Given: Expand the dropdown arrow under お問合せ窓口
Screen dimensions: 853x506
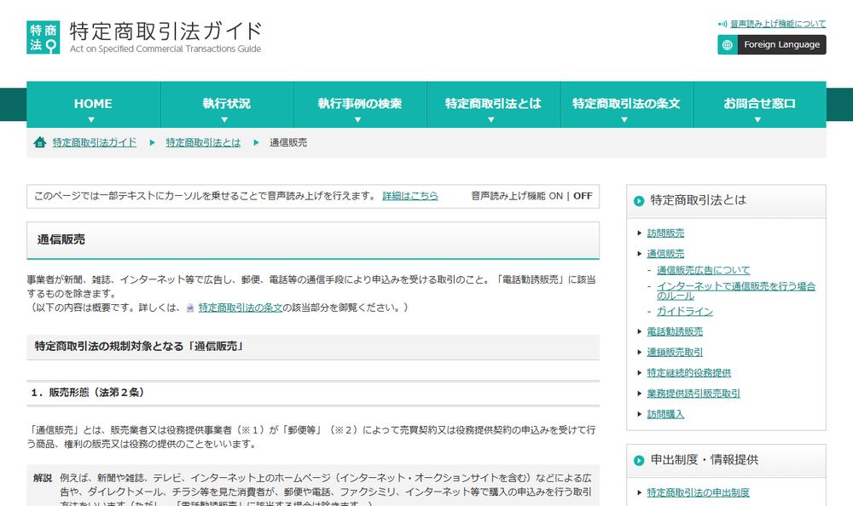Looking at the screenshot, I should 757,119.
